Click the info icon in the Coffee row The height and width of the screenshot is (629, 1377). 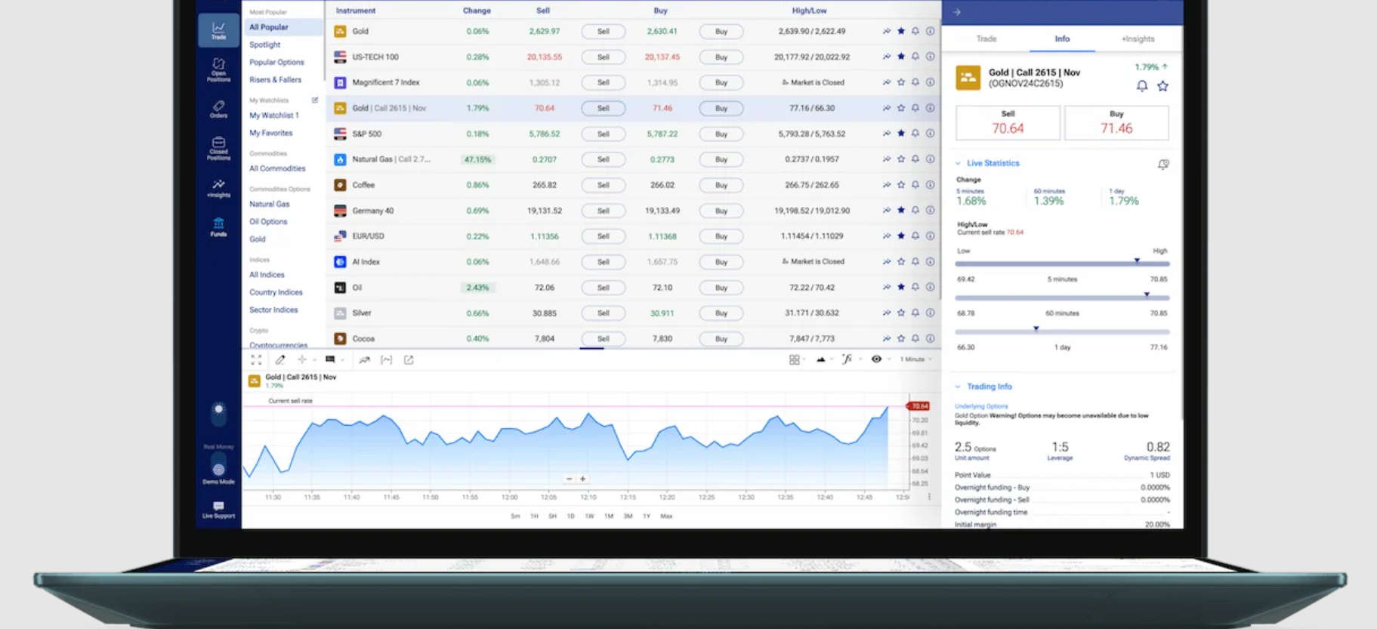(930, 185)
